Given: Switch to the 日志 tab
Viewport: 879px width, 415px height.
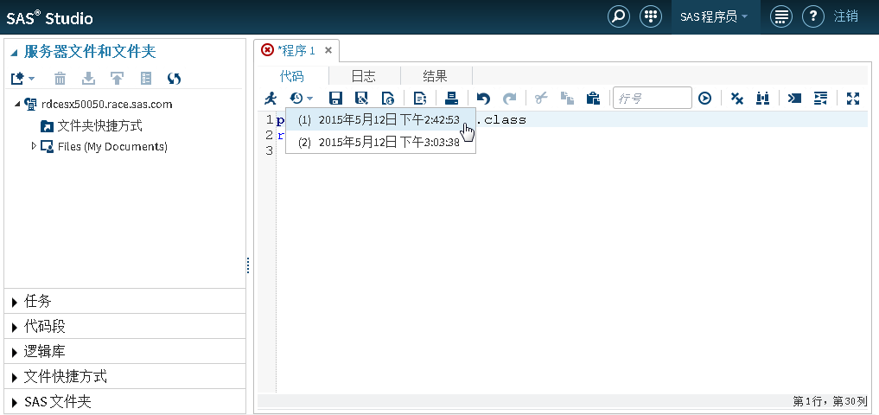Looking at the screenshot, I should click(x=363, y=76).
